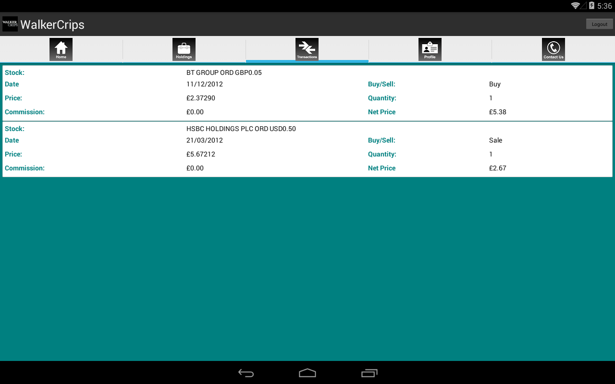Tap the Price: label in BT GROUP transaction
615x384 pixels.
[x=13, y=98]
